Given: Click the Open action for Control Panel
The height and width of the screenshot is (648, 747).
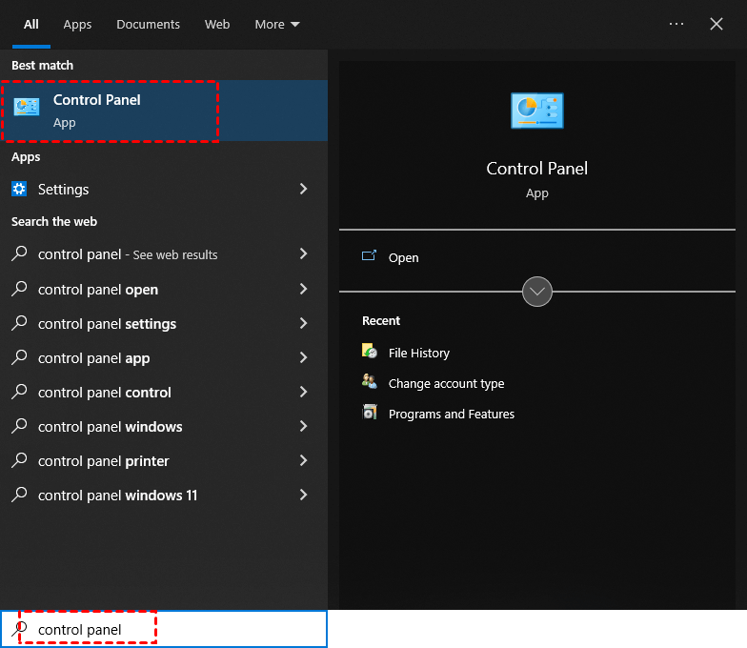Looking at the screenshot, I should coord(537,257).
